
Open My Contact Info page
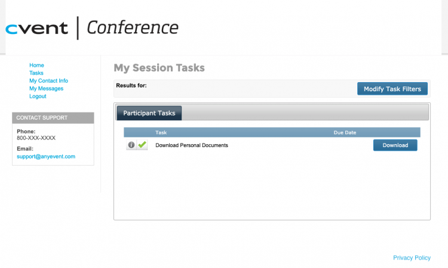48,81
